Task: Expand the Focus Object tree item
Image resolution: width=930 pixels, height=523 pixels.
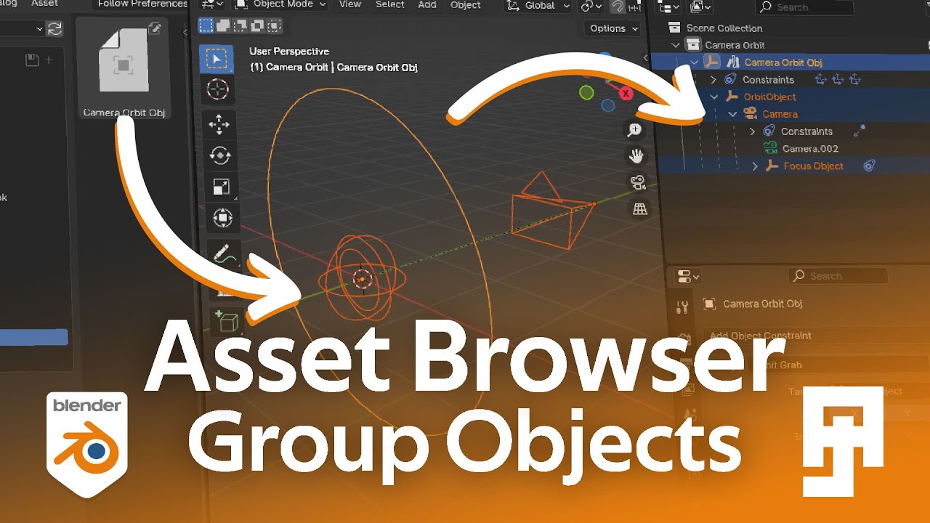Action: click(x=754, y=166)
